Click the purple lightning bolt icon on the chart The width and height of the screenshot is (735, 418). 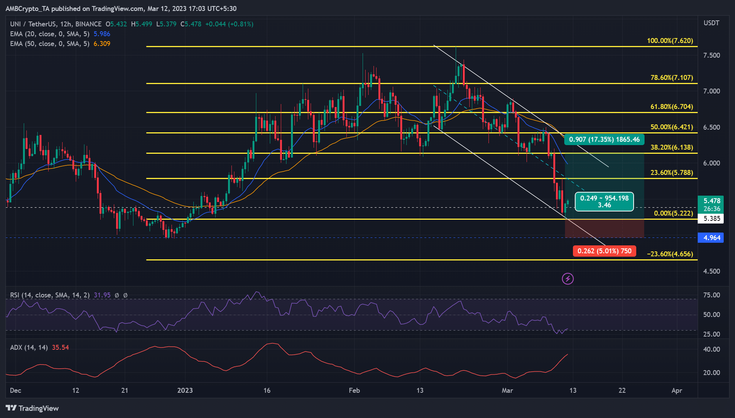[x=568, y=279]
